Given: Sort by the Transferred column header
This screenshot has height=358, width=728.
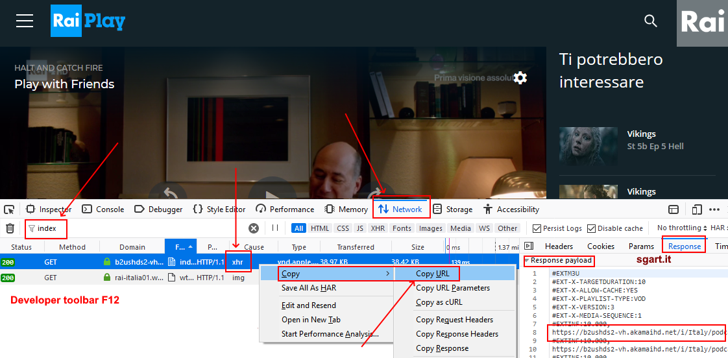Looking at the screenshot, I should tap(356, 247).
